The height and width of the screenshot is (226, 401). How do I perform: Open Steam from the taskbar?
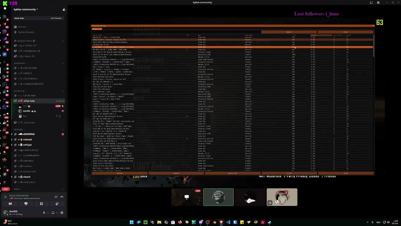click(x=269, y=222)
